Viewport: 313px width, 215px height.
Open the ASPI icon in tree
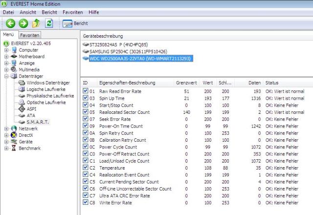(22, 109)
